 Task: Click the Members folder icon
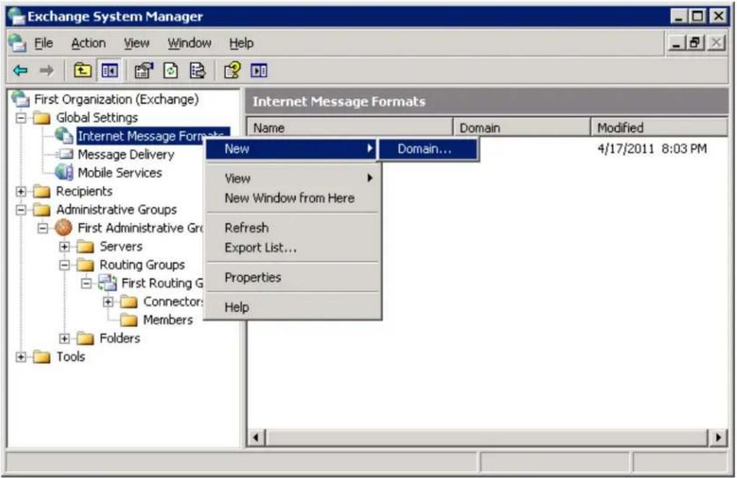pyautogui.click(x=129, y=320)
